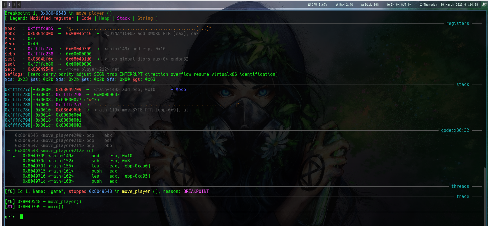Switch to workspace 2

(9, 5)
